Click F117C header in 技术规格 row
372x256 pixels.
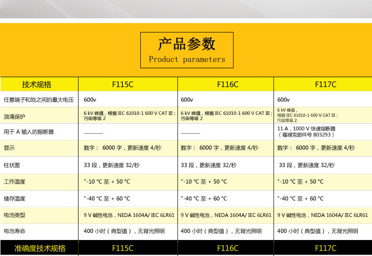pos(325,85)
